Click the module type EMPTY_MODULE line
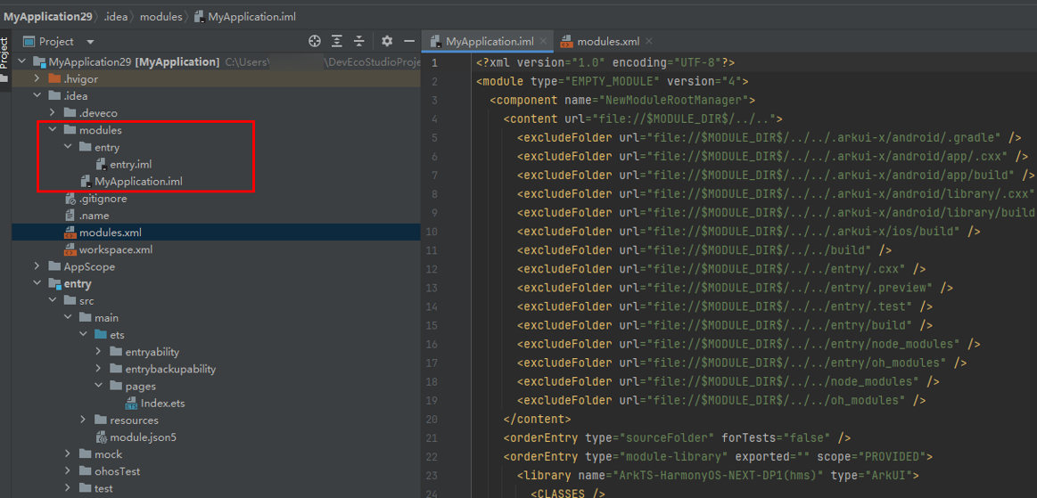Screen dimensions: 1037x498 pyautogui.click(x=613, y=81)
